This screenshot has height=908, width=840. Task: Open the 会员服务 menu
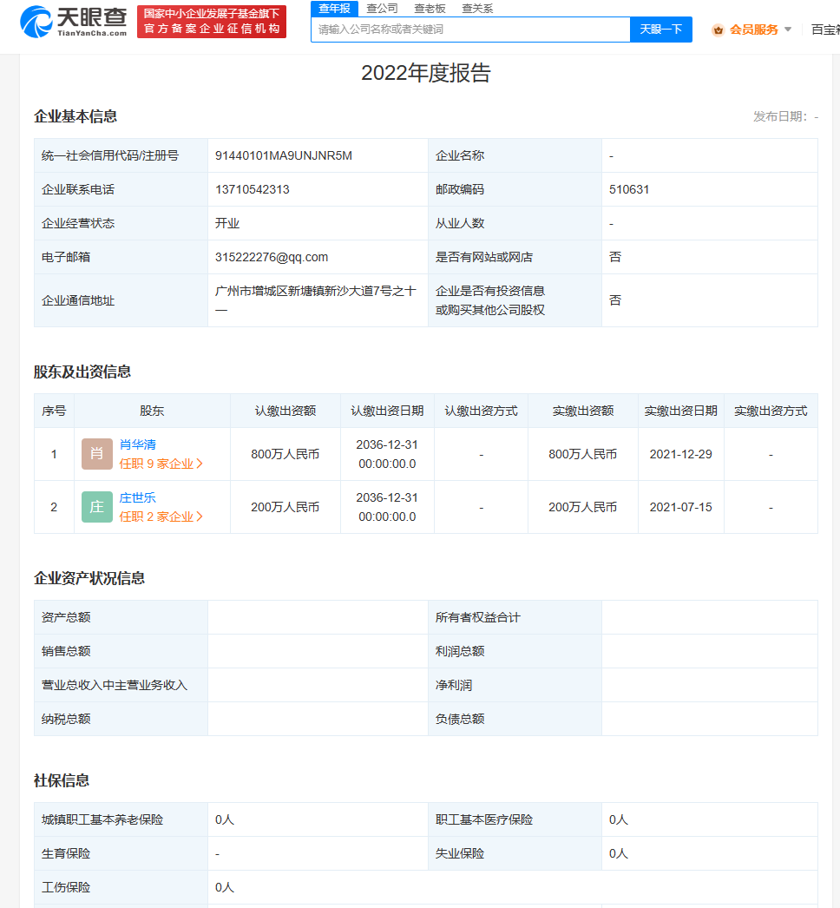[x=753, y=30]
